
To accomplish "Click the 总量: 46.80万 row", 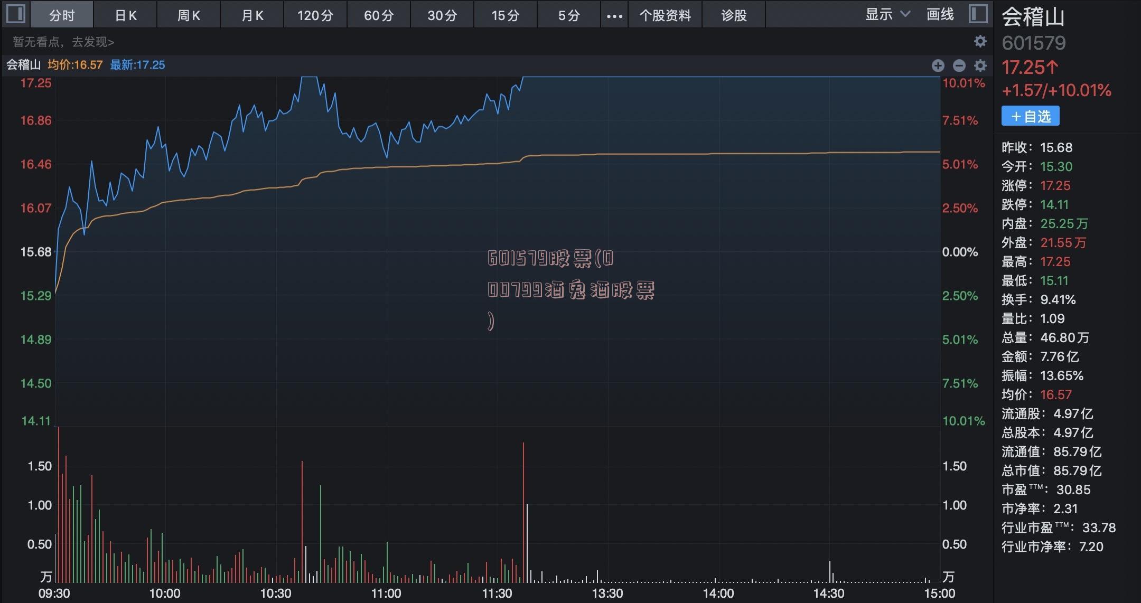I will [1045, 337].
